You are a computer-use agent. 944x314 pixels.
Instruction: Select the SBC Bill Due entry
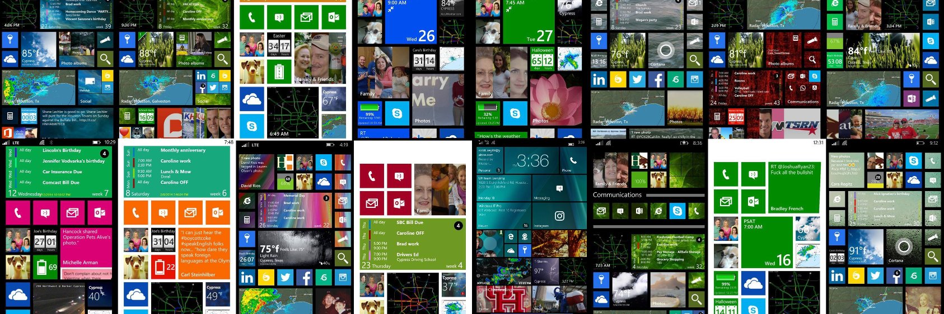pos(410,222)
